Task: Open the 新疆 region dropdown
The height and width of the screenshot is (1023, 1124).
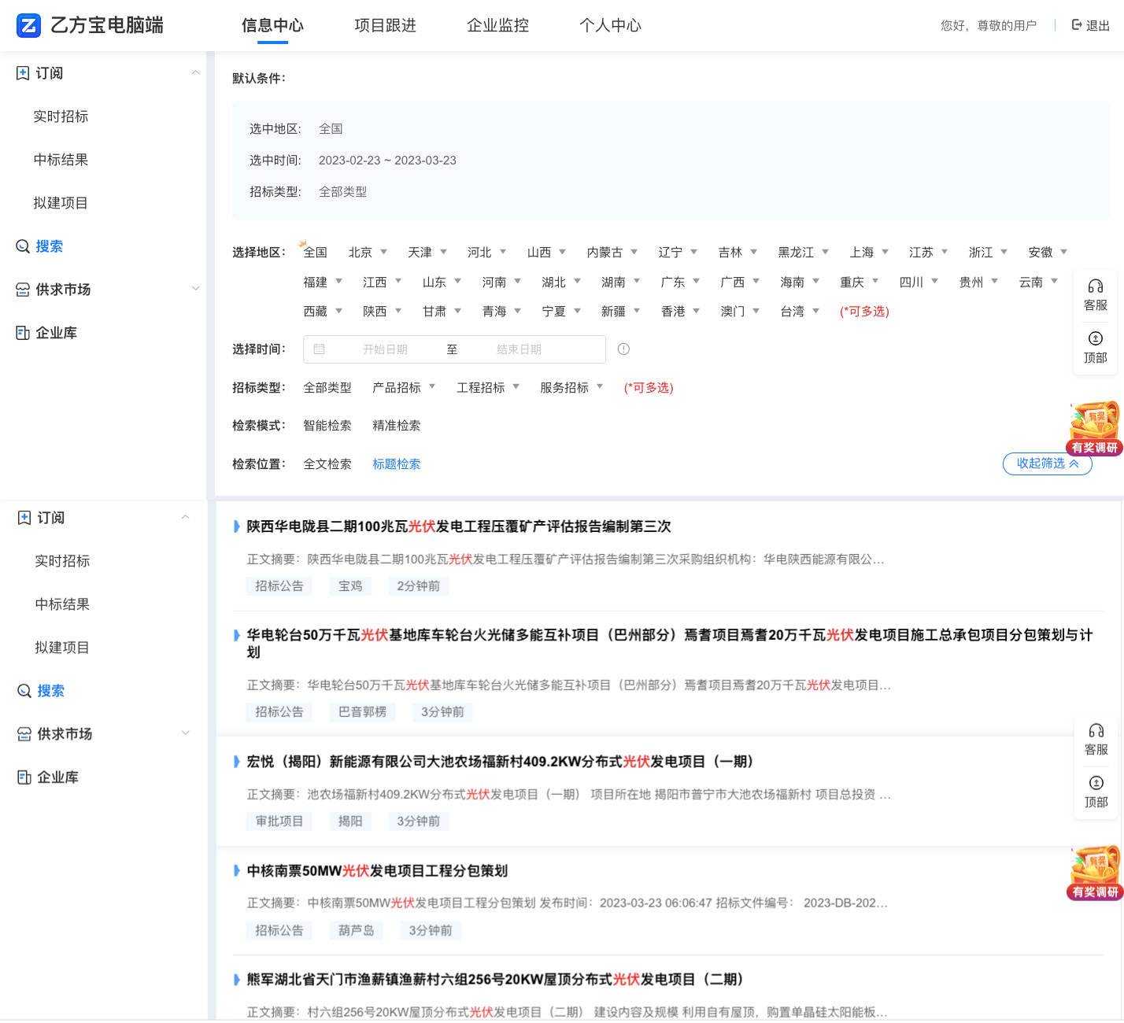Action: (620, 312)
